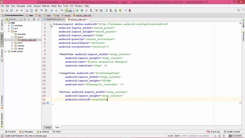Open the Build menu

(54, 6)
